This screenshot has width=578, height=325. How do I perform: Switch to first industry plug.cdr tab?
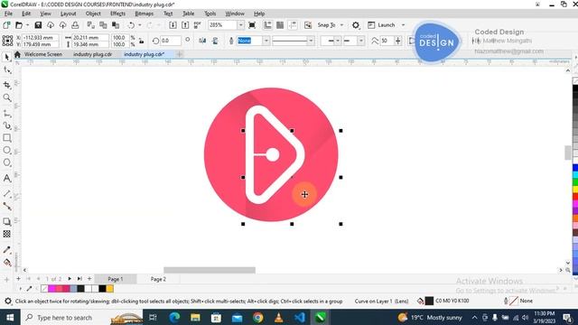pos(92,54)
